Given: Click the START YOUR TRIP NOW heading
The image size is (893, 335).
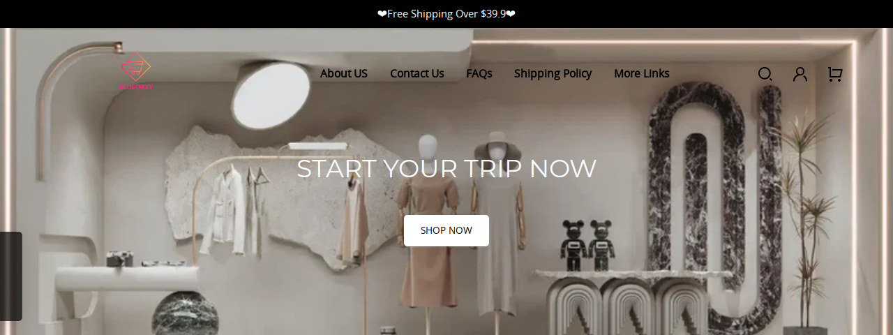Looking at the screenshot, I should point(446,169).
